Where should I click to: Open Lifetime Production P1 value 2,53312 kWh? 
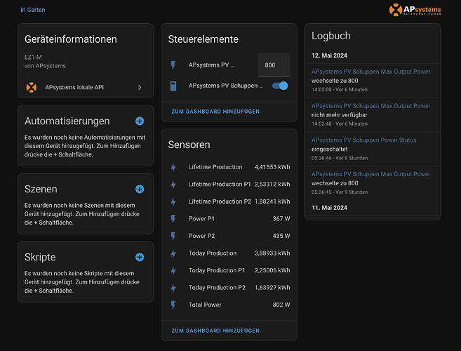click(x=272, y=184)
